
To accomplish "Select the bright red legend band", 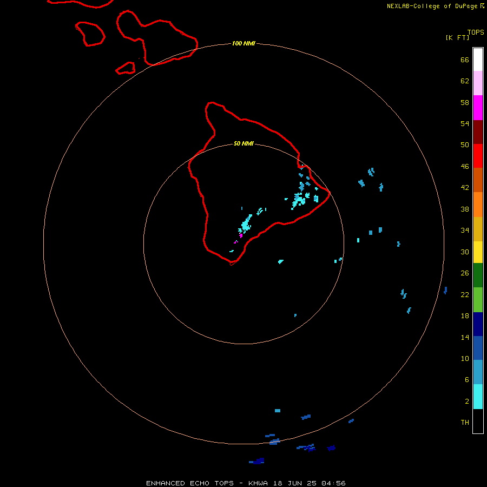I will pos(478,156).
